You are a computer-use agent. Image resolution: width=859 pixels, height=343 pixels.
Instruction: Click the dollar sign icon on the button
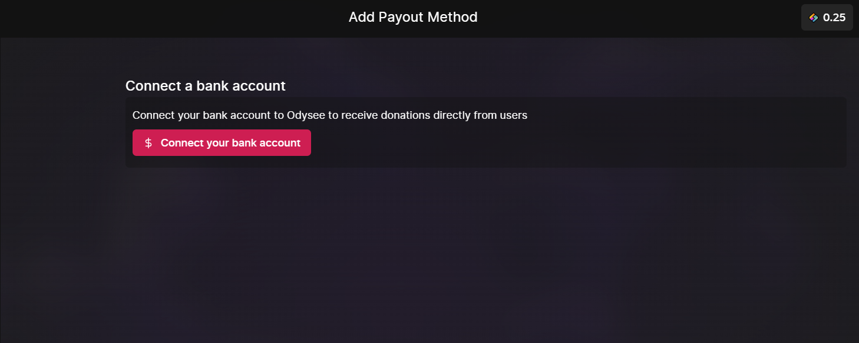pyautogui.click(x=148, y=143)
